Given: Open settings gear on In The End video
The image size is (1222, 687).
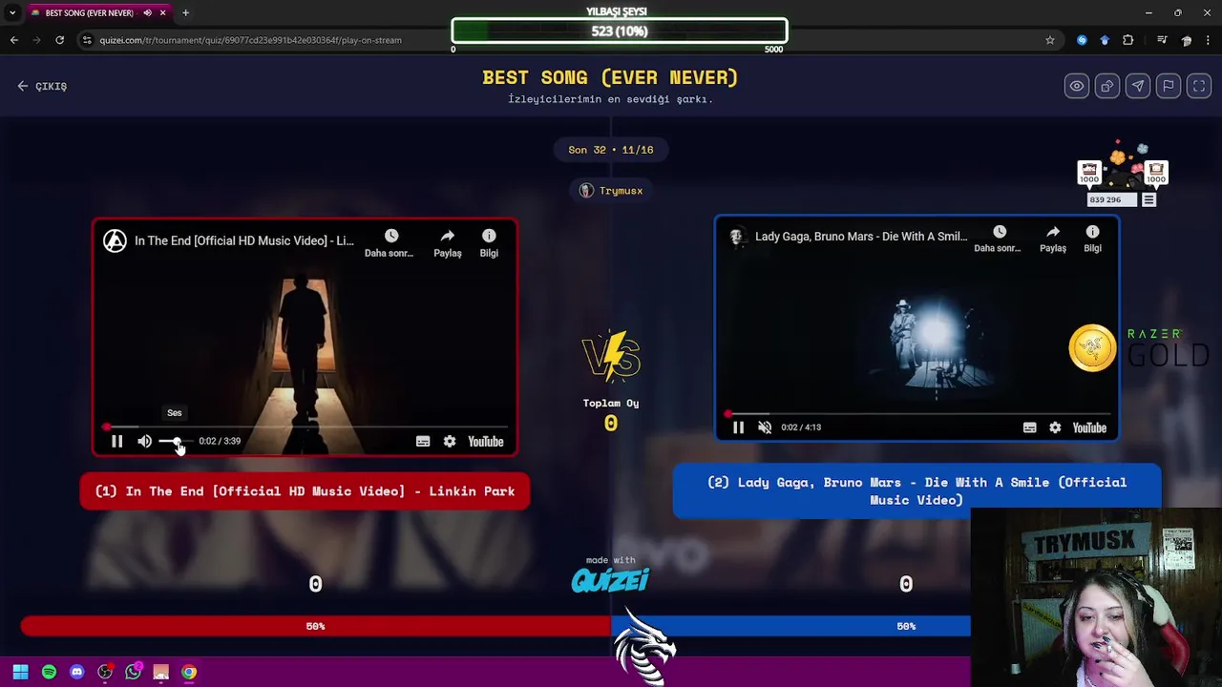Looking at the screenshot, I should 450,441.
